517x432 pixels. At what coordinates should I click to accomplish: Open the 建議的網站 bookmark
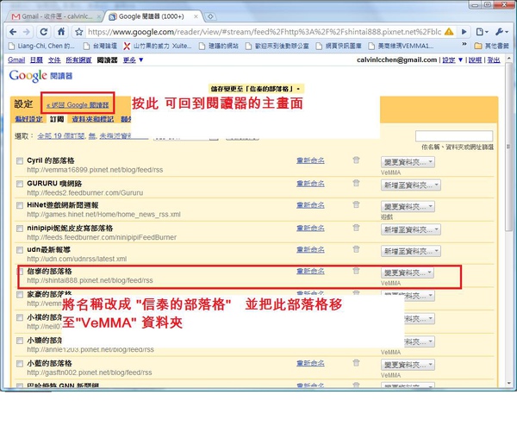tap(219, 46)
